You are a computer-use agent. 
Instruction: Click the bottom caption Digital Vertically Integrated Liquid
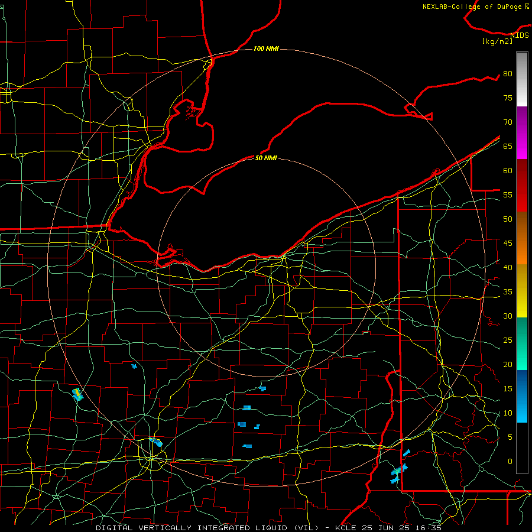click(268, 528)
